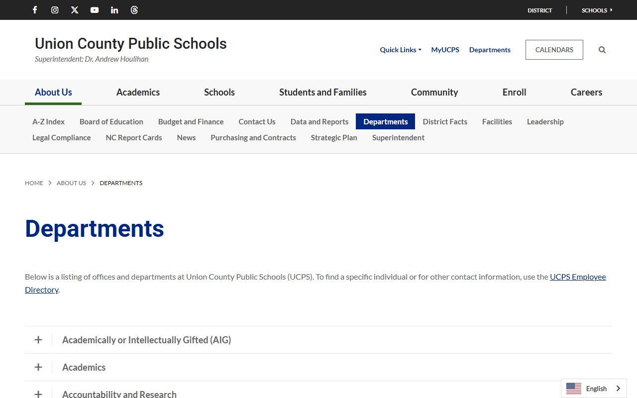
Task: Click the Home breadcrumb
Action: pos(34,183)
